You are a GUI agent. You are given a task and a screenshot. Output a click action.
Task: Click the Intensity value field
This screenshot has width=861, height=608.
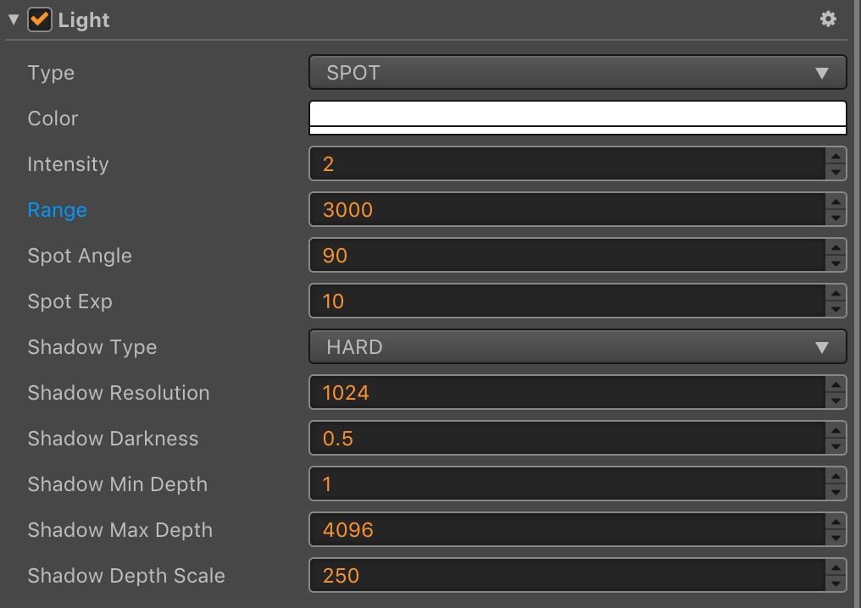click(x=567, y=163)
